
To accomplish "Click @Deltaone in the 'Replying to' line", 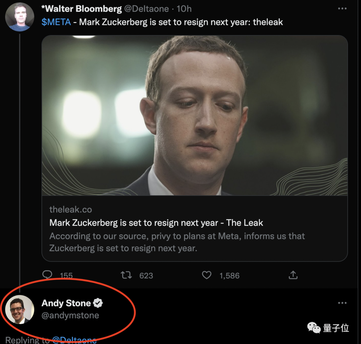I will pyautogui.click(x=74, y=340).
